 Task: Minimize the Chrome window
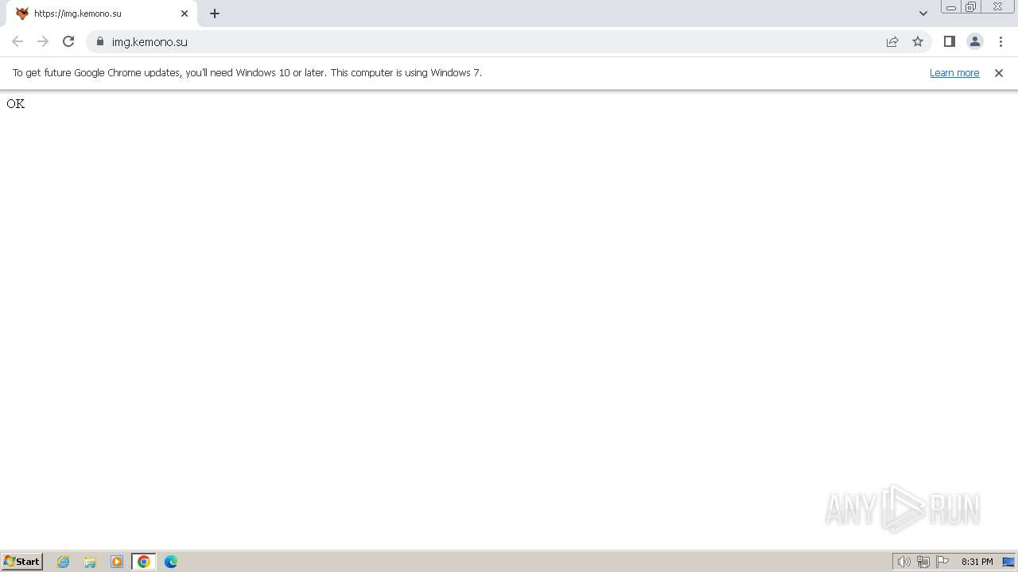950,7
